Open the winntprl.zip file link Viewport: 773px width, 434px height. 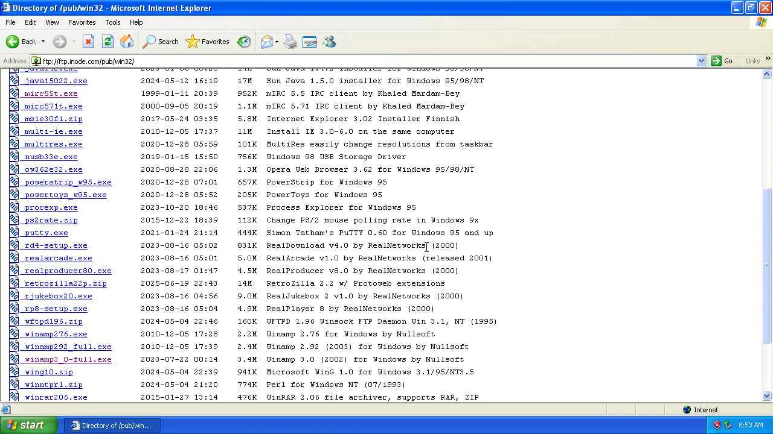click(x=53, y=385)
